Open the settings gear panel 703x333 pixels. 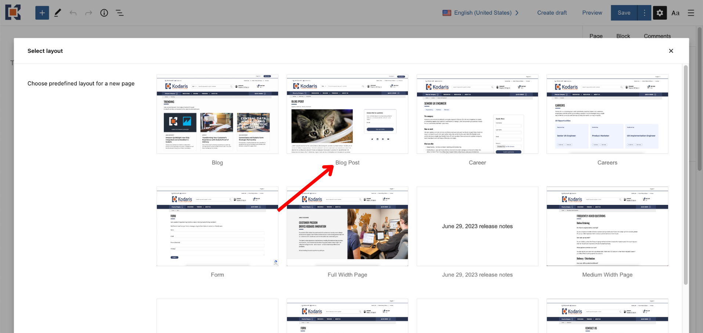[x=660, y=13]
